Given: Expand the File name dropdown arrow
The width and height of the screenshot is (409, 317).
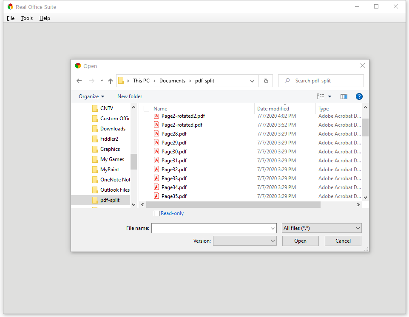Looking at the screenshot, I should point(273,229).
